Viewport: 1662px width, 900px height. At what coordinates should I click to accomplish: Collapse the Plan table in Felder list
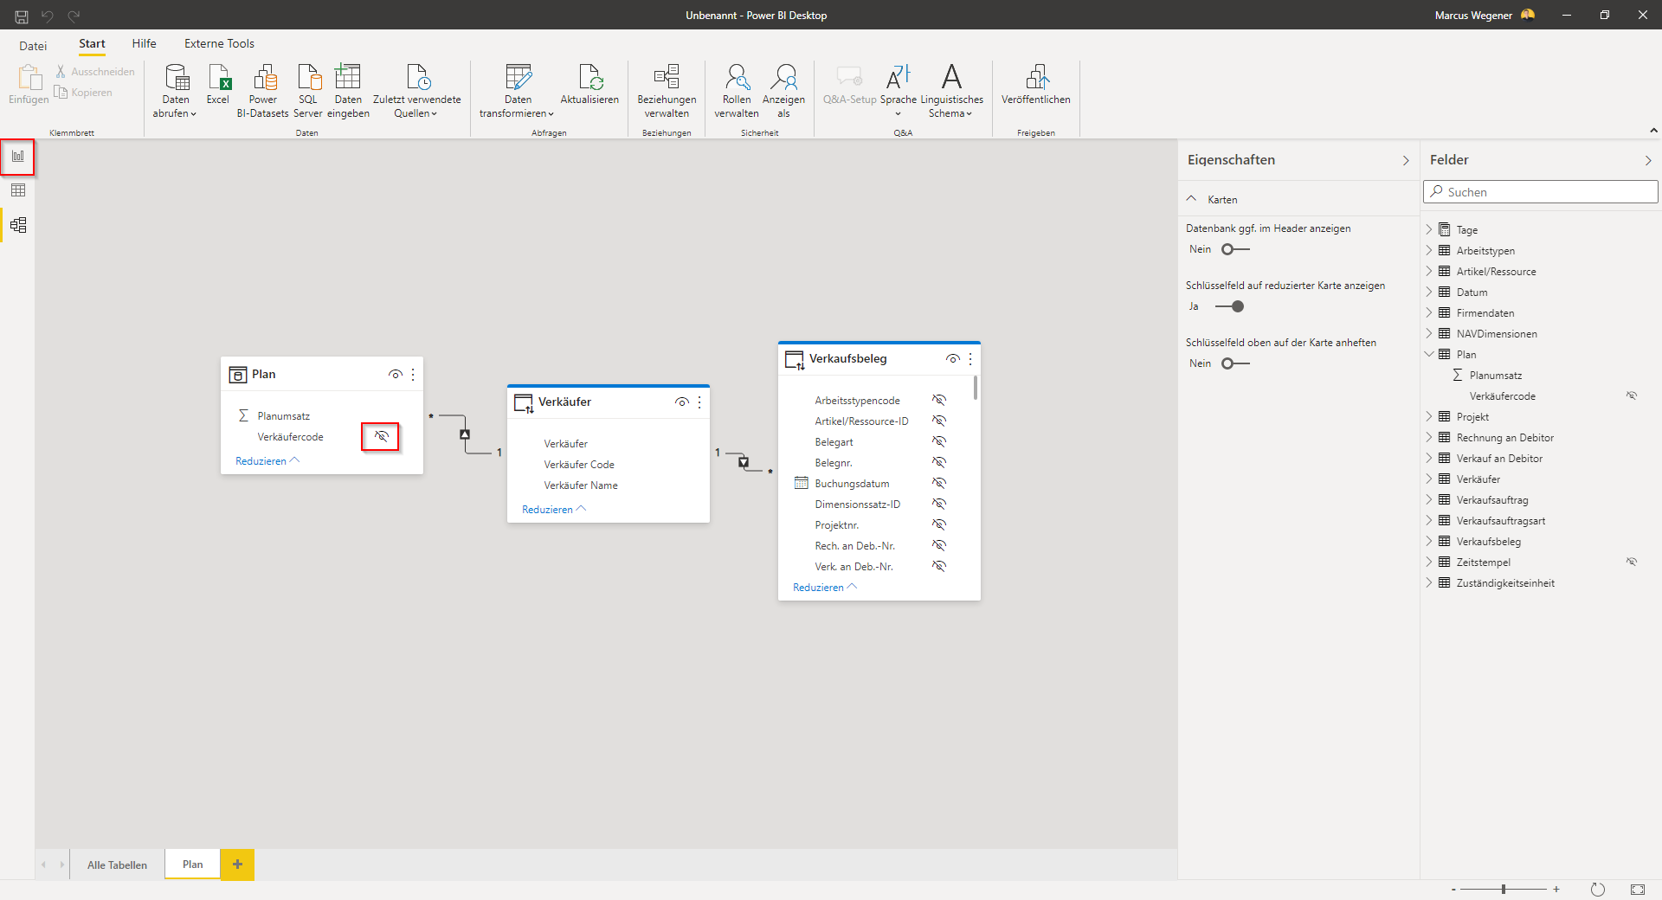1429,355
